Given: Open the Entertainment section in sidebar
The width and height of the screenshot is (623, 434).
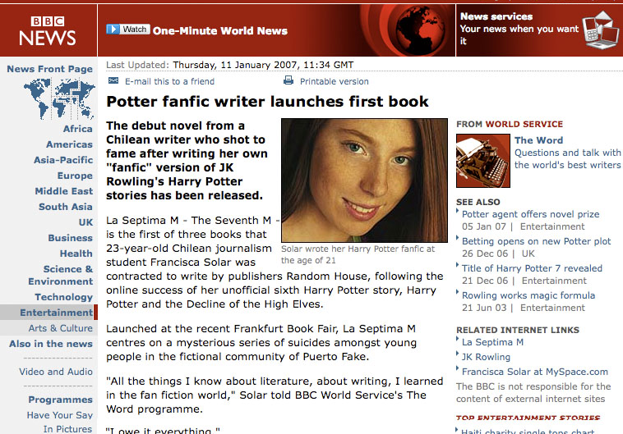Looking at the screenshot, I should [x=56, y=313].
